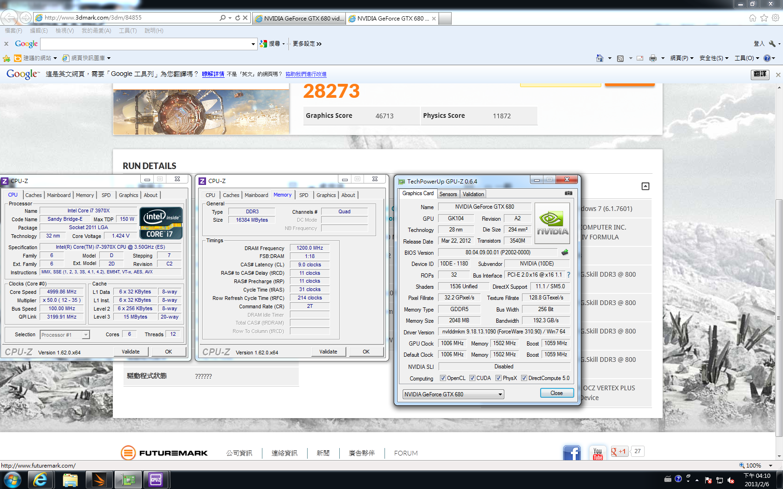This screenshot has height=489, width=783.
Task: Open the Graphics tab in left CPU-Z window
Action: point(129,195)
